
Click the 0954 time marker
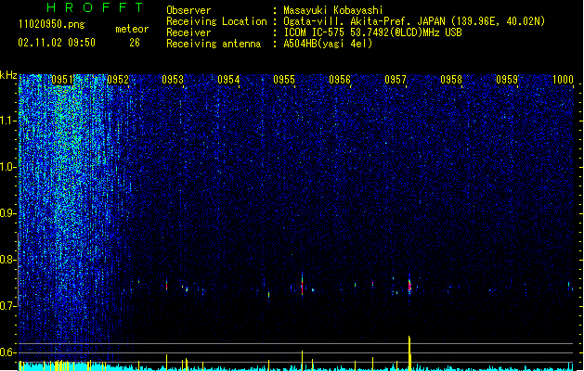tap(228, 80)
